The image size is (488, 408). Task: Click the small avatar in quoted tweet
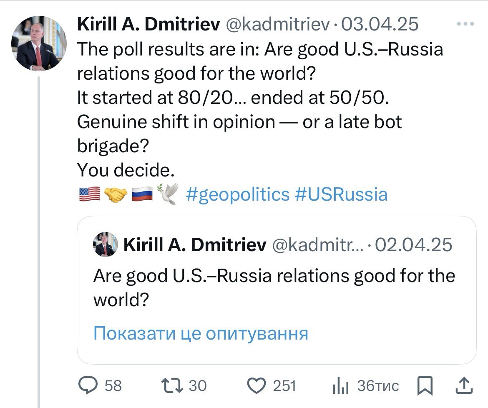point(106,244)
